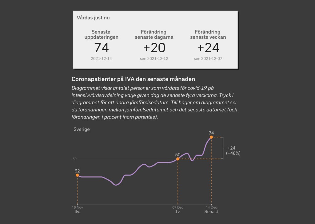
Task: Click the "Coronapatienter på IVA" section heading
Action: (x=133, y=79)
